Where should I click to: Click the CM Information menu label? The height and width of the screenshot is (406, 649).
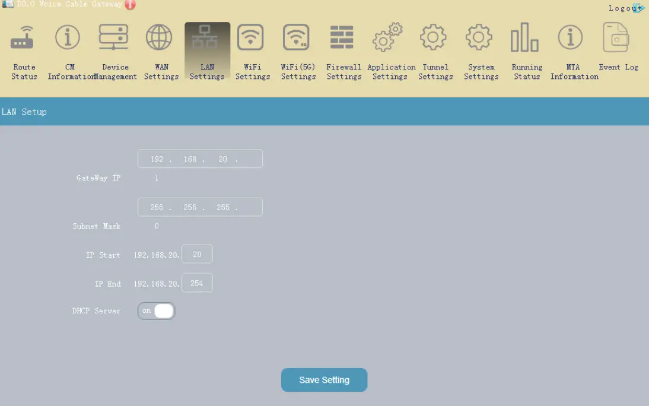[x=70, y=72]
